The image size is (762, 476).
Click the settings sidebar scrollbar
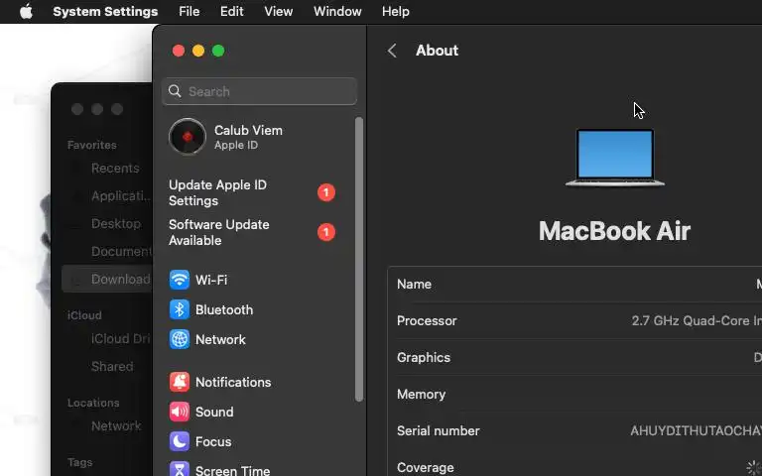(x=359, y=259)
